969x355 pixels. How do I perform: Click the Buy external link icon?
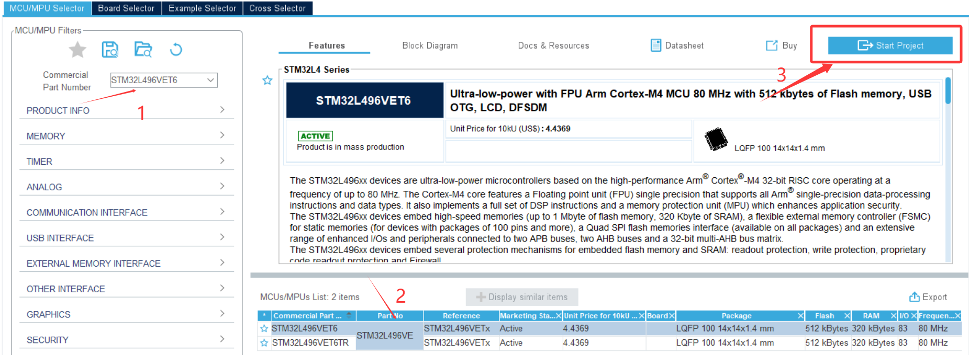772,45
